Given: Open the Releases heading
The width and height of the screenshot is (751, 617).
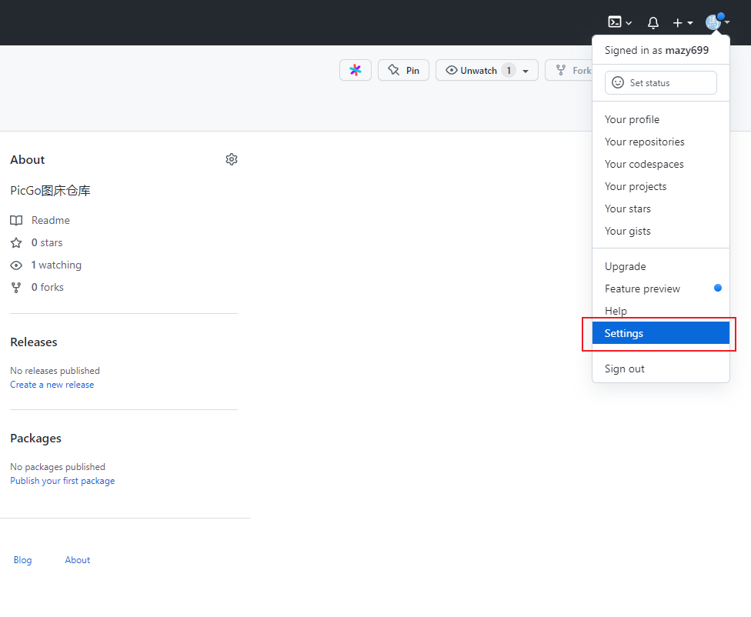Looking at the screenshot, I should (x=34, y=342).
